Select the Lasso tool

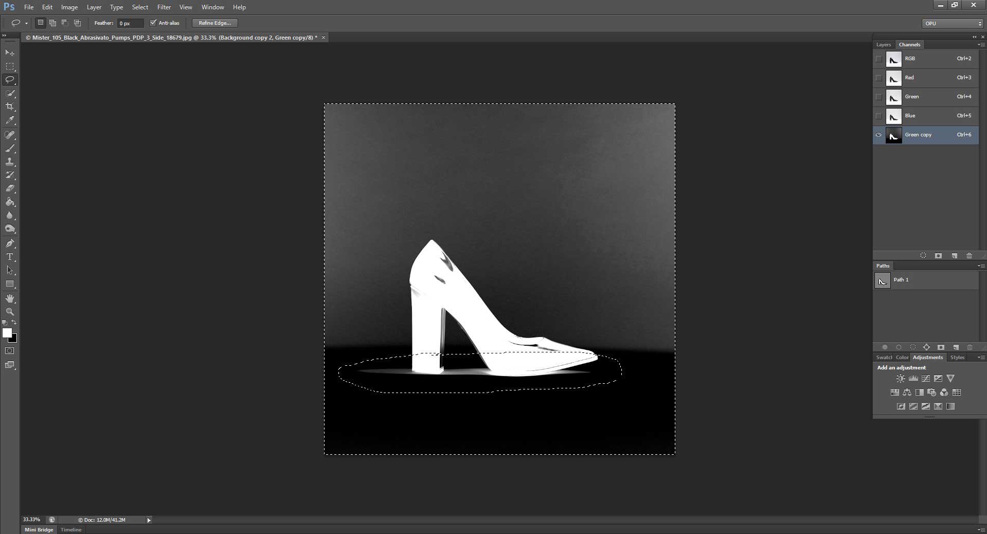(10, 80)
